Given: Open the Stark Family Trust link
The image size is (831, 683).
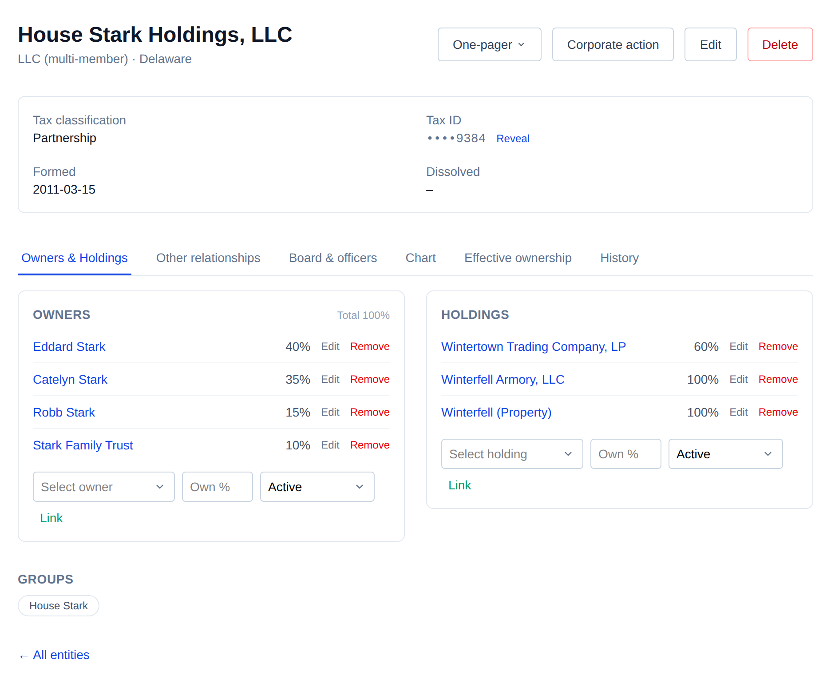Looking at the screenshot, I should (83, 445).
